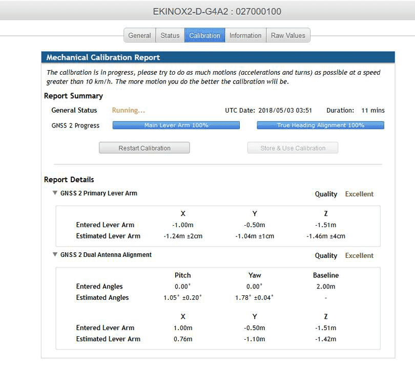Click Excellent quality for Primary Lever Arm
Viewport: 415px width, 372px height.
[359, 194]
